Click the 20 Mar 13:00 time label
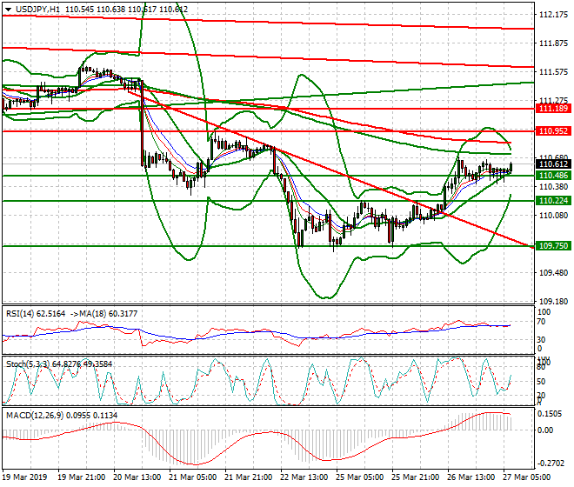This screenshot has height=487, width=574. [x=137, y=477]
